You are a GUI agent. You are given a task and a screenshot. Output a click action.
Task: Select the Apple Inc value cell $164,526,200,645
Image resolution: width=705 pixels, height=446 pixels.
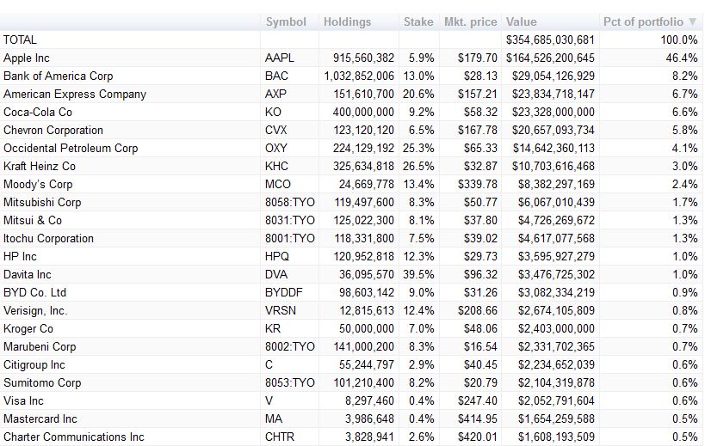pyautogui.click(x=549, y=58)
